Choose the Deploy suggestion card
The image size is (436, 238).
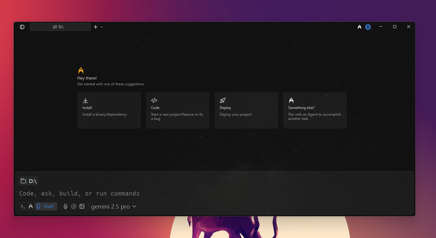(246, 111)
